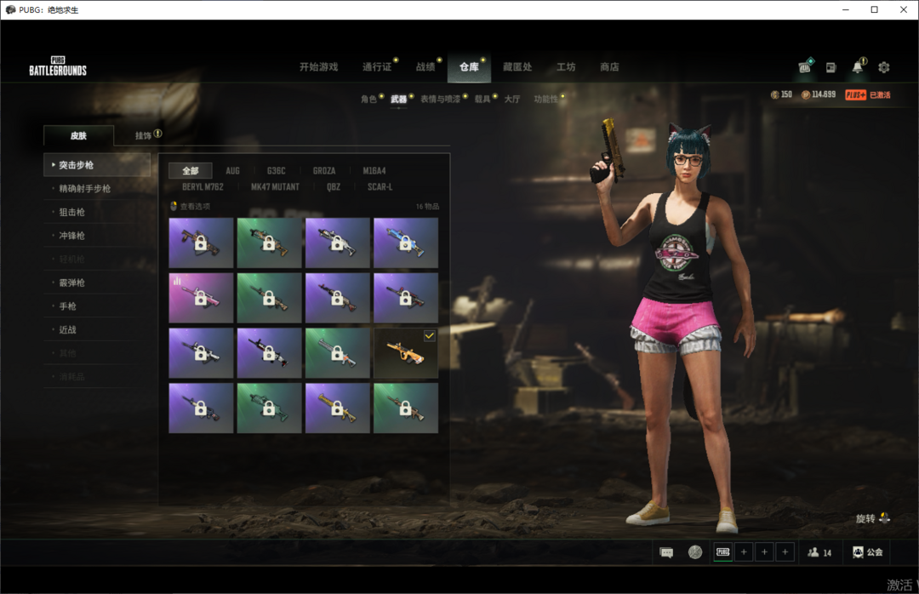Image resolution: width=919 pixels, height=594 pixels.
Task: Filter skins by MK47 MUTANT
Action: pos(275,187)
